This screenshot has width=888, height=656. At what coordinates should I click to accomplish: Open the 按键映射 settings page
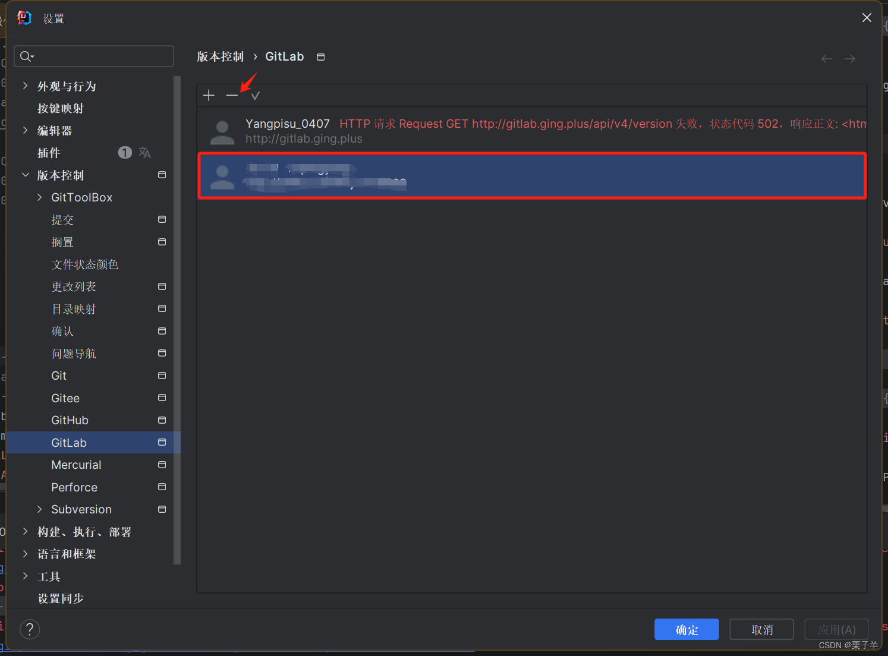pyautogui.click(x=61, y=108)
